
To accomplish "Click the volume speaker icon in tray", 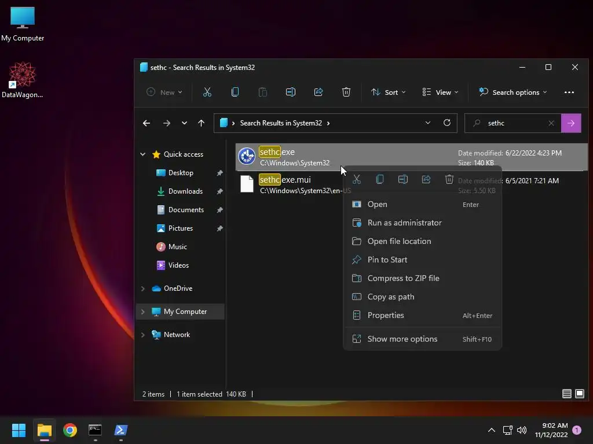I will [x=522, y=430].
